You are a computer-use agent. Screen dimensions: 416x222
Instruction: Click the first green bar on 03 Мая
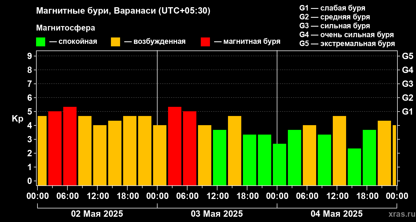pyautogui.click(x=220, y=158)
